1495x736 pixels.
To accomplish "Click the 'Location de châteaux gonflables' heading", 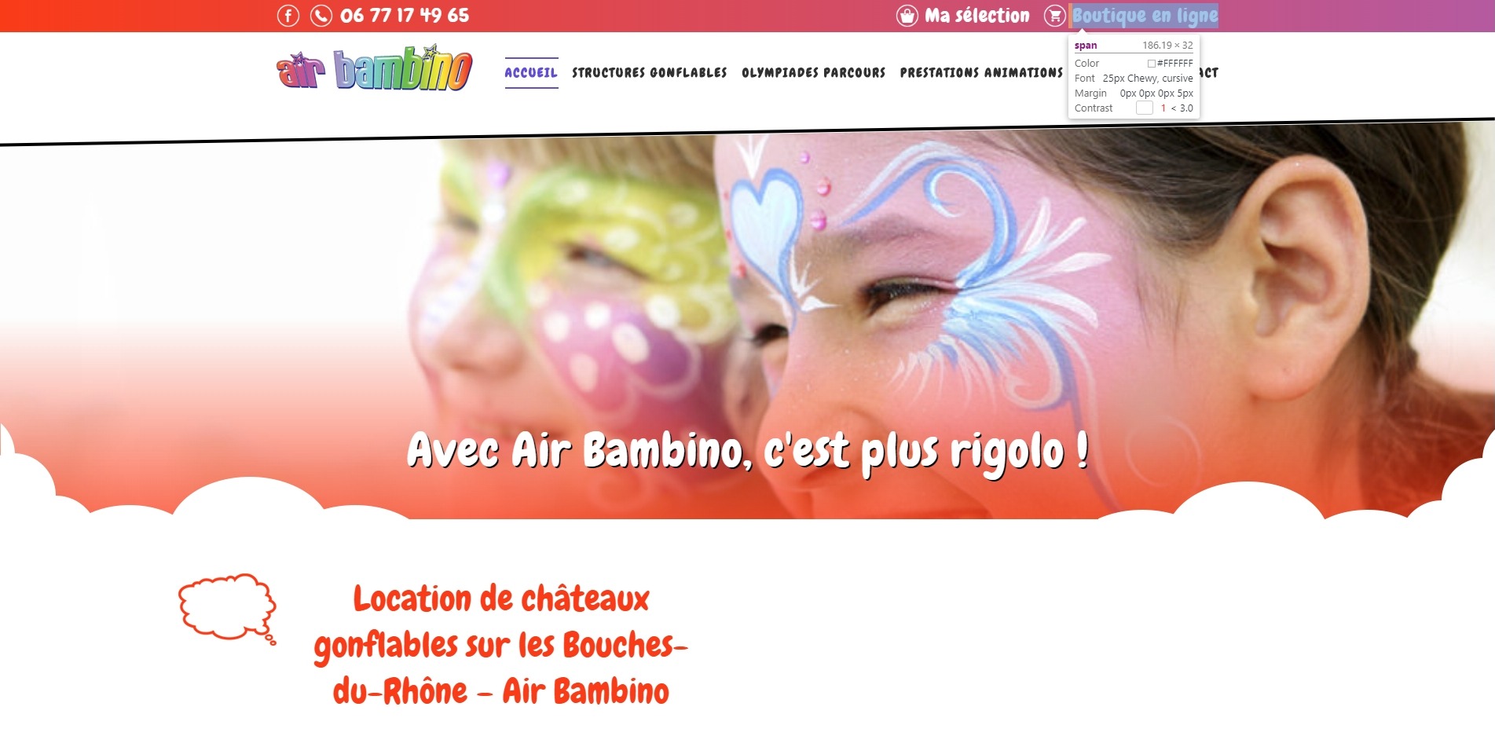I will (500, 645).
